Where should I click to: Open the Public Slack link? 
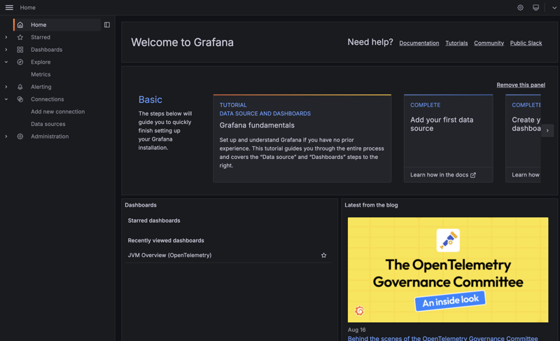(x=526, y=43)
